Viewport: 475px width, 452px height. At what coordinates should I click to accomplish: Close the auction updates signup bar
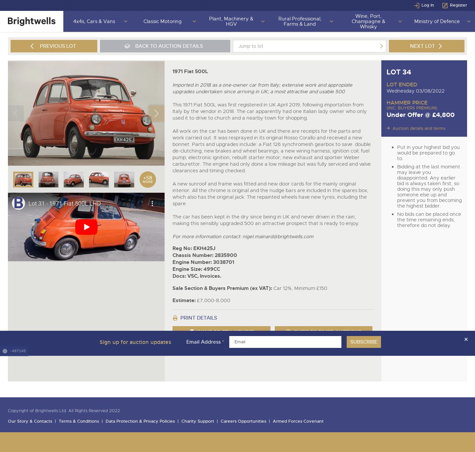pos(466,339)
